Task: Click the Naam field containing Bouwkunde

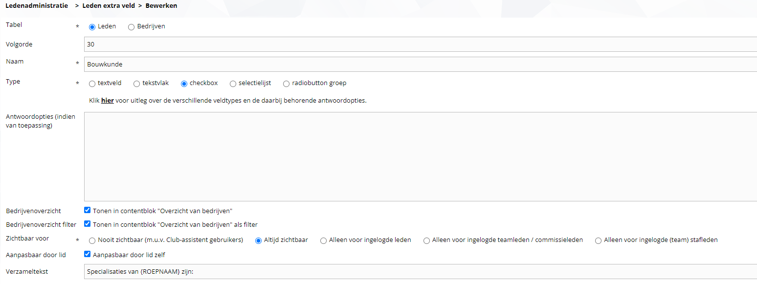Action: coord(421,64)
